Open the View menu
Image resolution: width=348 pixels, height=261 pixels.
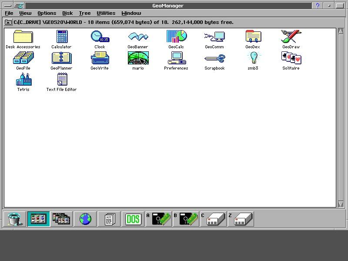tap(25, 13)
